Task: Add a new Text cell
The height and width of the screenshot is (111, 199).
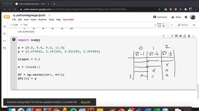Action: coord(24,25)
